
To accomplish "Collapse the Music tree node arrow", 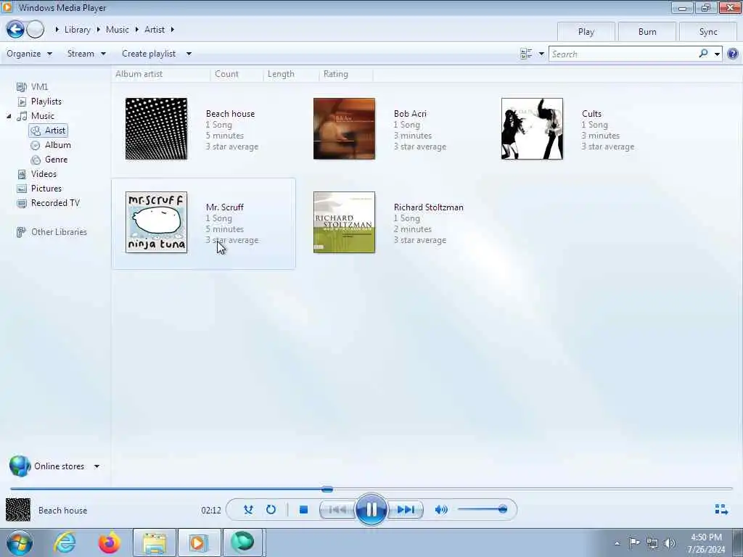I will point(9,116).
